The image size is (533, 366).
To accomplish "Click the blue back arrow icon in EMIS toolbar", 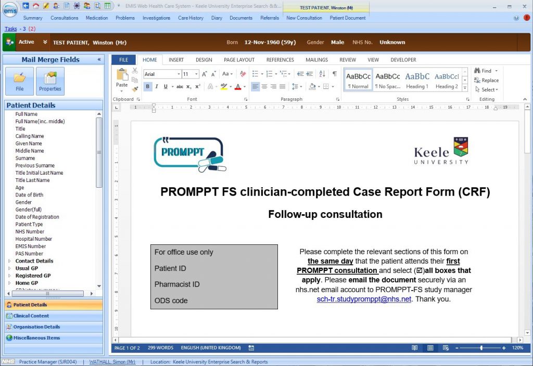I will coord(26,6).
